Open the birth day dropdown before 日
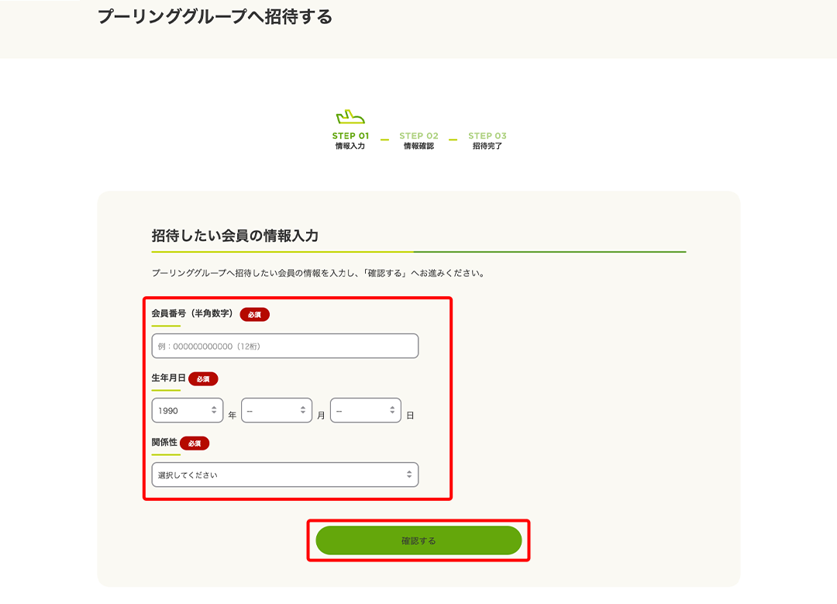This screenshot has height=604, width=837. click(x=366, y=410)
